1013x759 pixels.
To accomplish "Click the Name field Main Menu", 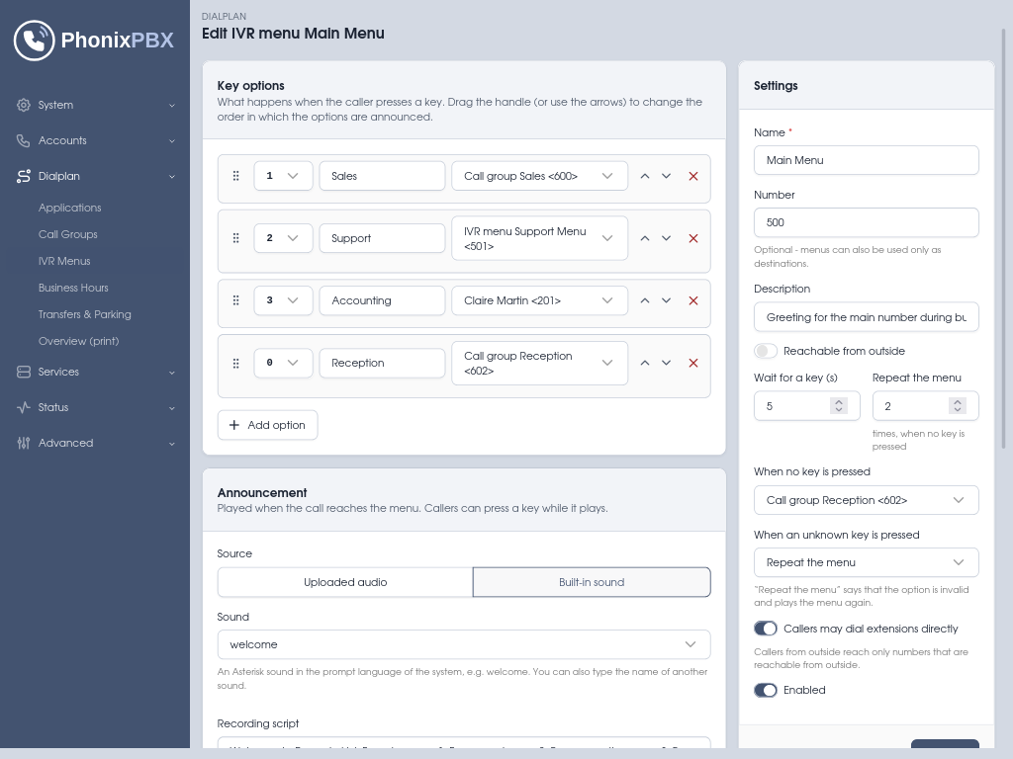I will coord(866,160).
